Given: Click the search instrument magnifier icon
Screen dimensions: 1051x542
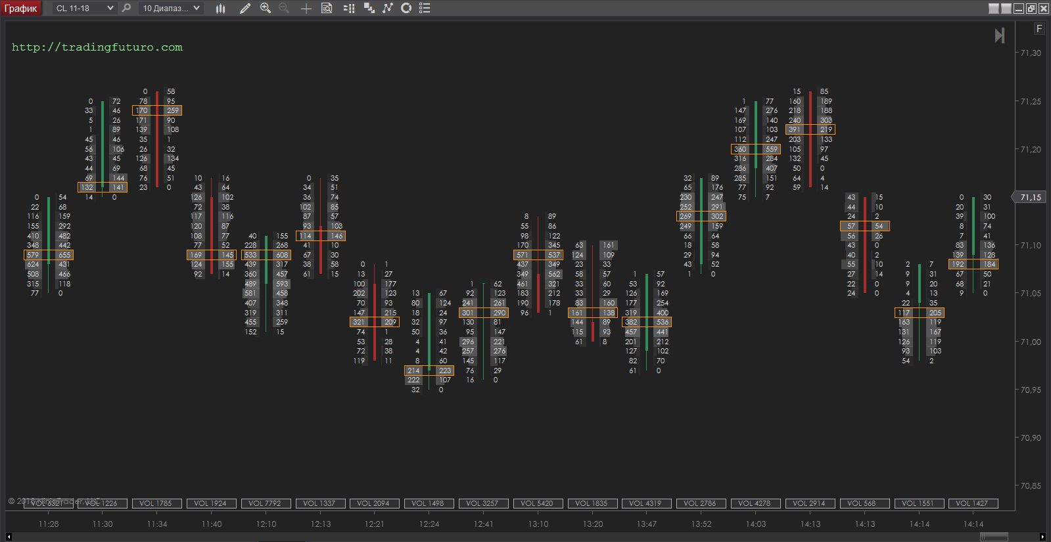Looking at the screenshot, I should [x=127, y=9].
